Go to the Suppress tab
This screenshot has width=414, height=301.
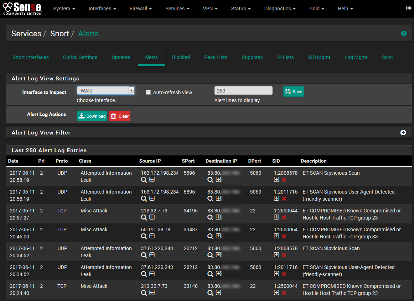coord(252,57)
